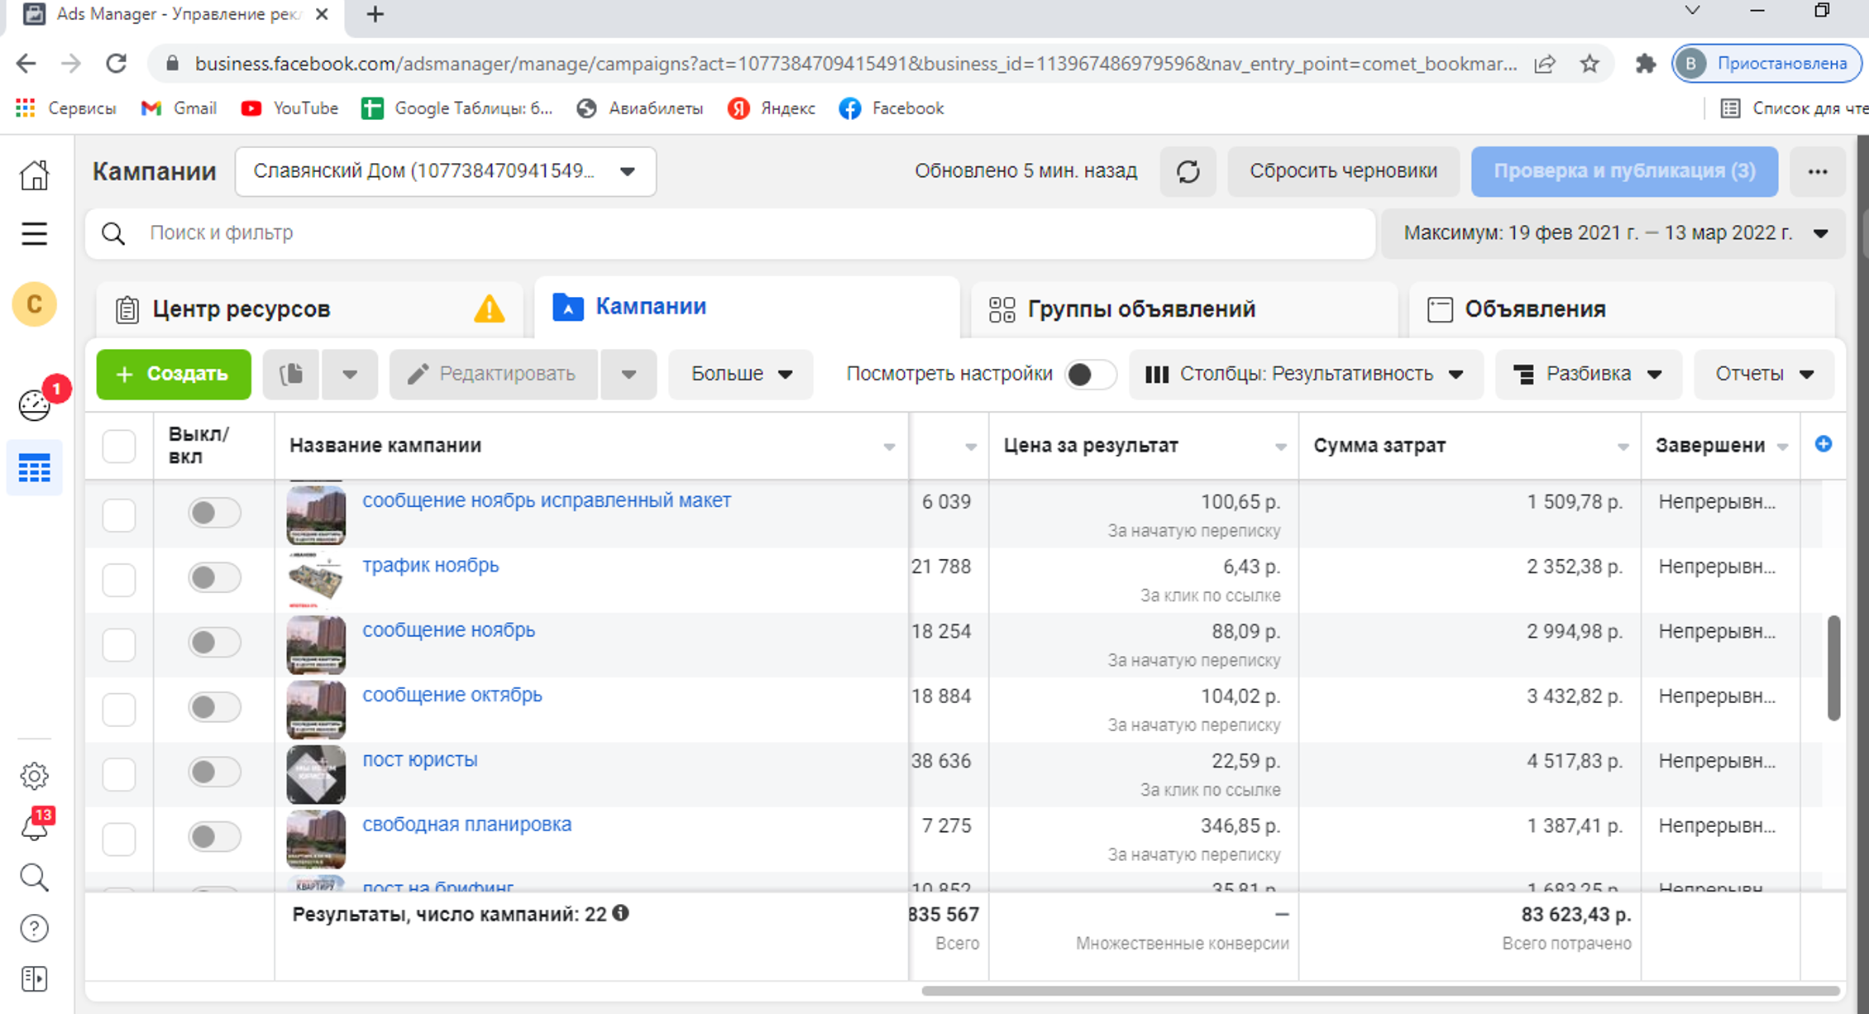Check the box for пост юристы
This screenshot has height=1014, width=1869.
(119, 774)
